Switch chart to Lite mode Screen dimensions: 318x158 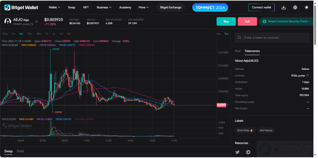coord(218,34)
